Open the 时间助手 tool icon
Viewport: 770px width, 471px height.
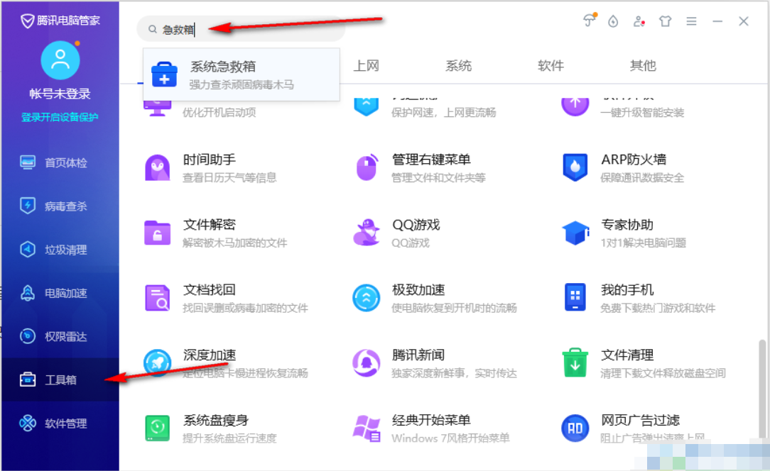157,168
